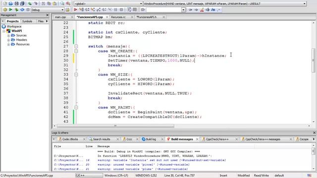Viewport: 317px width, 178px height.
Task: Click the Save all files icon
Action: pos(22,3)
